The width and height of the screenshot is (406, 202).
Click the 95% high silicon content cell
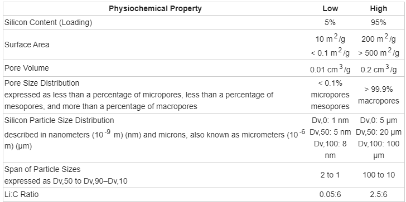[x=379, y=22]
